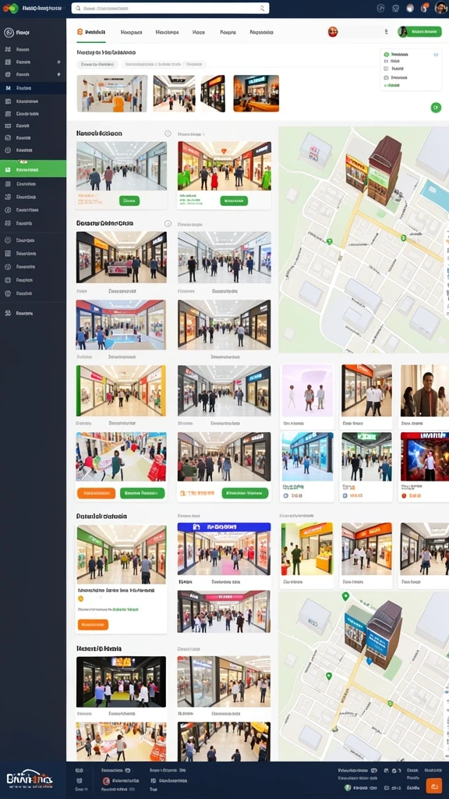The height and width of the screenshot is (799, 449).
Task: Click green button on the white corridor card
Action: click(x=129, y=201)
